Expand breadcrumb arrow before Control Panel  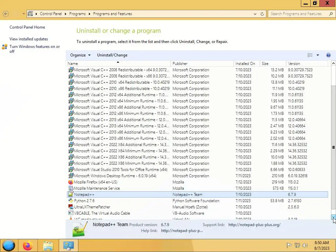tap(36, 14)
